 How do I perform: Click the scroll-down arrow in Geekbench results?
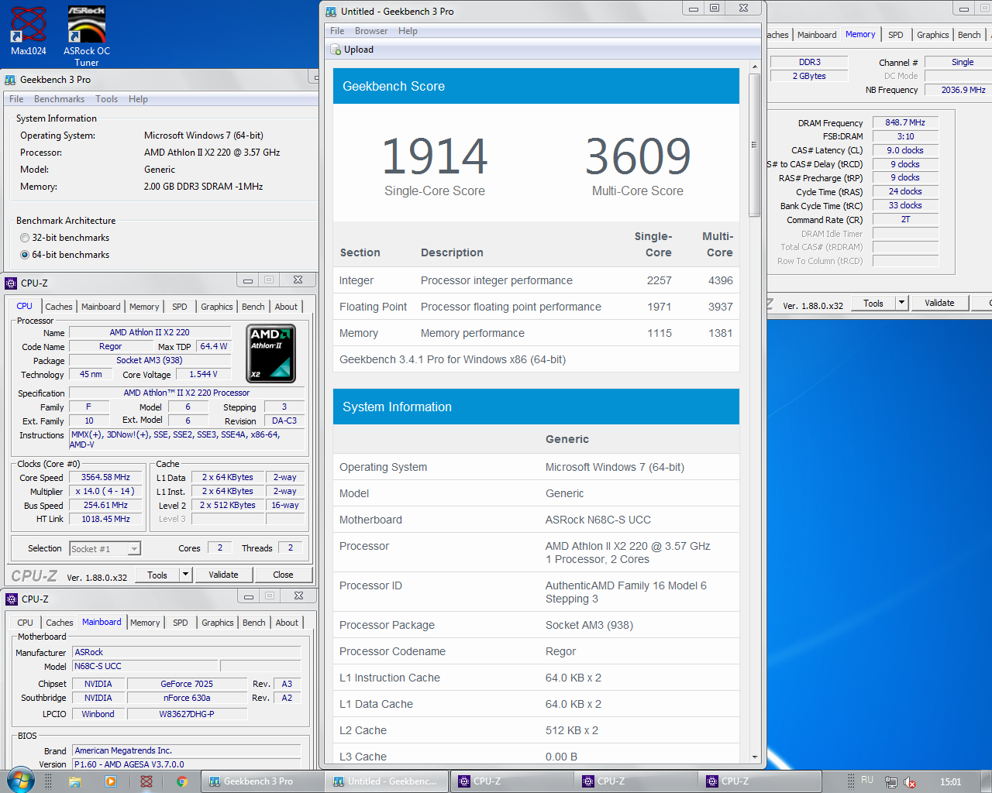754,757
